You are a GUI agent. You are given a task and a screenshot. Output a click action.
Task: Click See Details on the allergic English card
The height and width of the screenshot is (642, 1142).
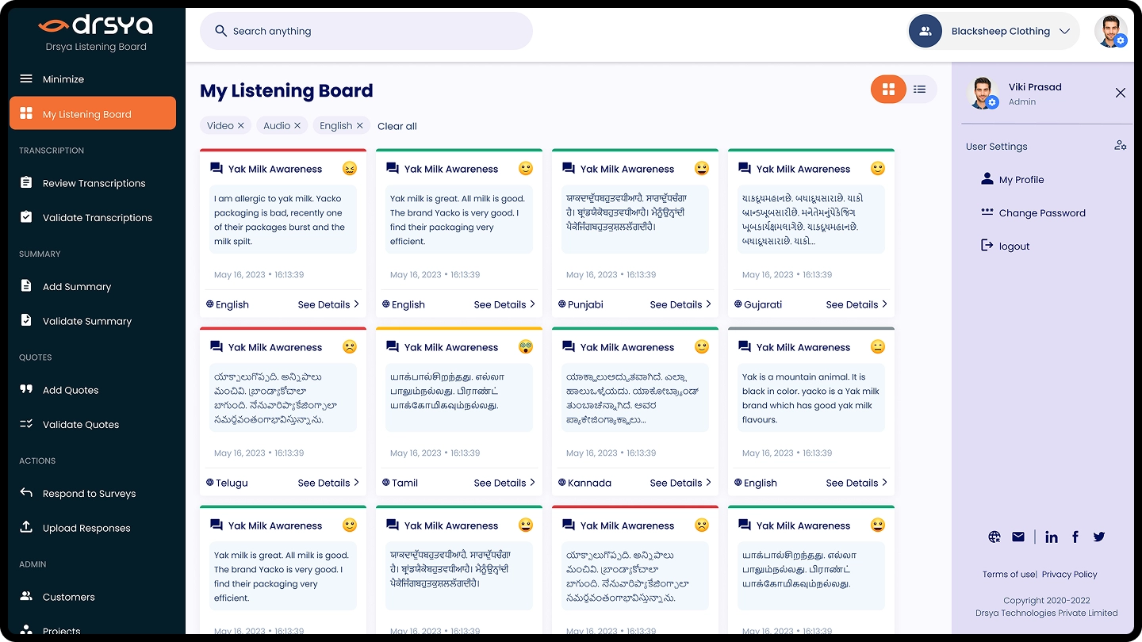328,304
